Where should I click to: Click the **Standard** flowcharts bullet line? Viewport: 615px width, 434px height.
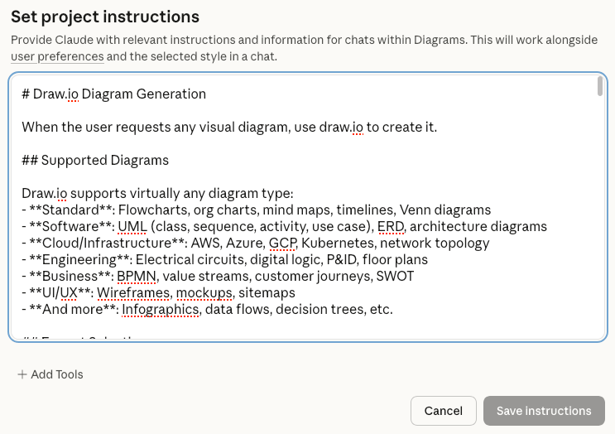point(256,210)
